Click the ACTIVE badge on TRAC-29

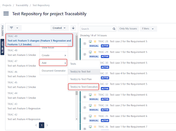(x=105, y=57)
